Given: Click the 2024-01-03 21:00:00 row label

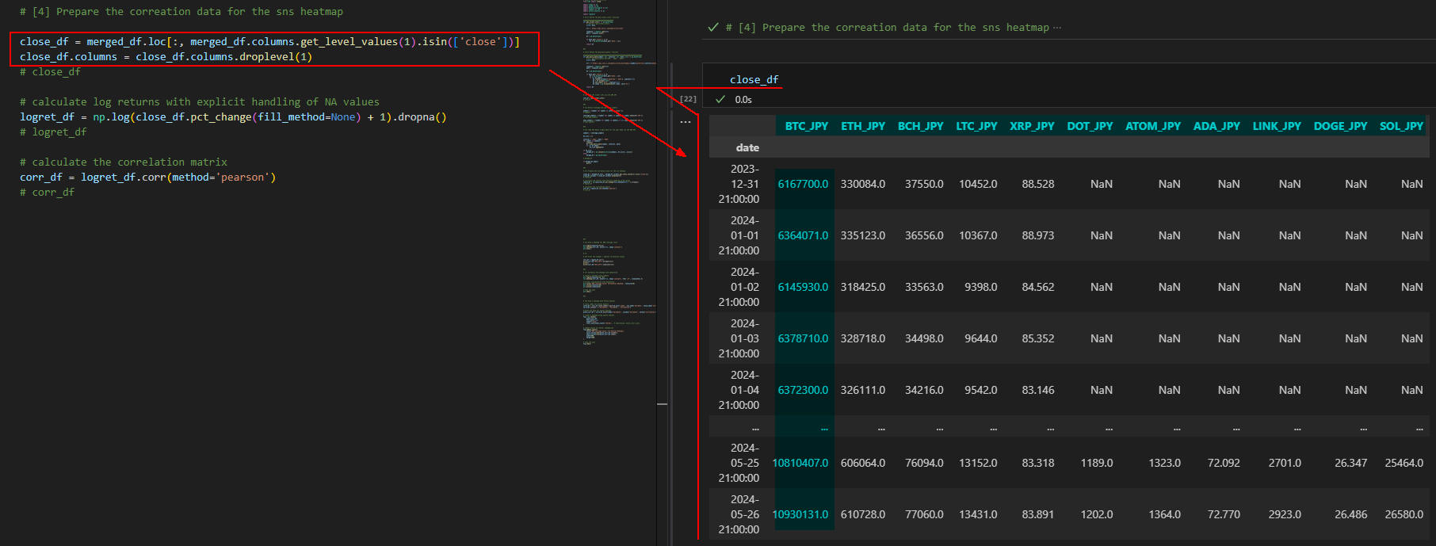Looking at the screenshot, I should pyautogui.click(x=739, y=338).
